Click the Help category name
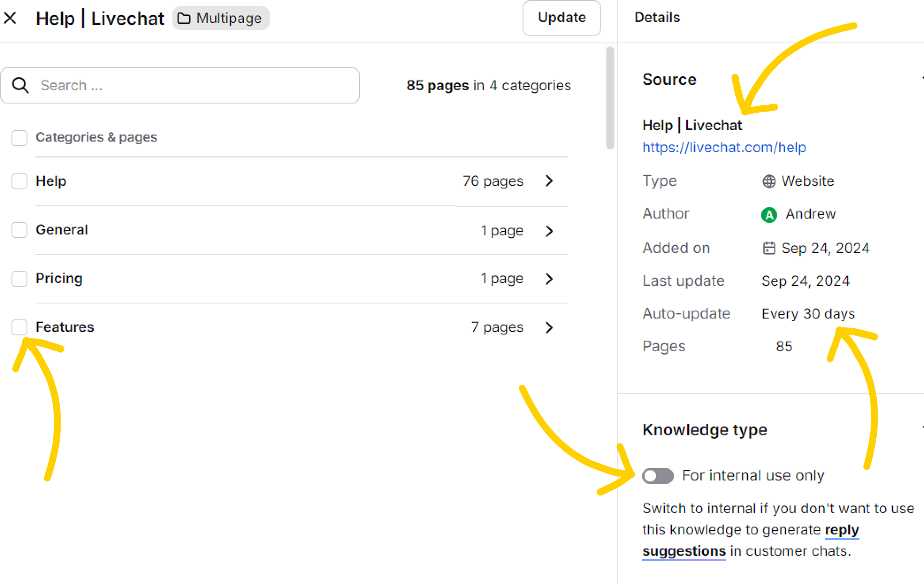 (51, 181)
